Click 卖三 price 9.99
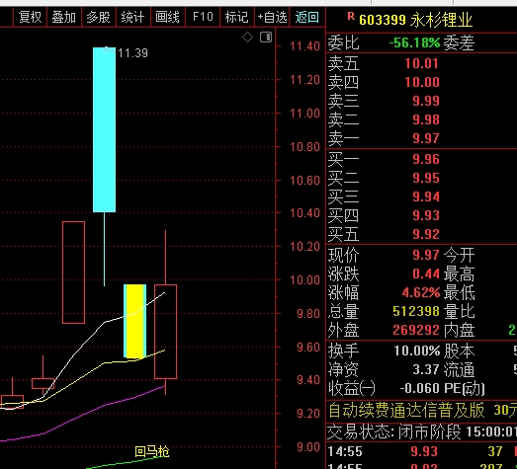This screenshot has height=469, width=517. pyautogui.click(x=426, y=101)
